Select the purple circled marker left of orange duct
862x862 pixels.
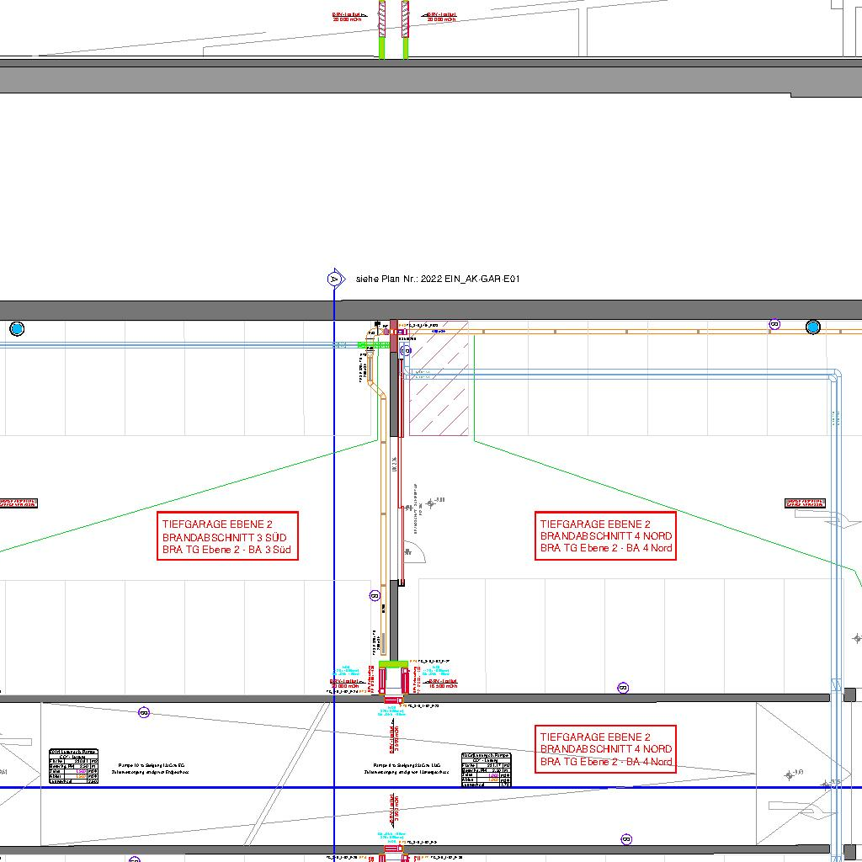(x=375, y=596)
